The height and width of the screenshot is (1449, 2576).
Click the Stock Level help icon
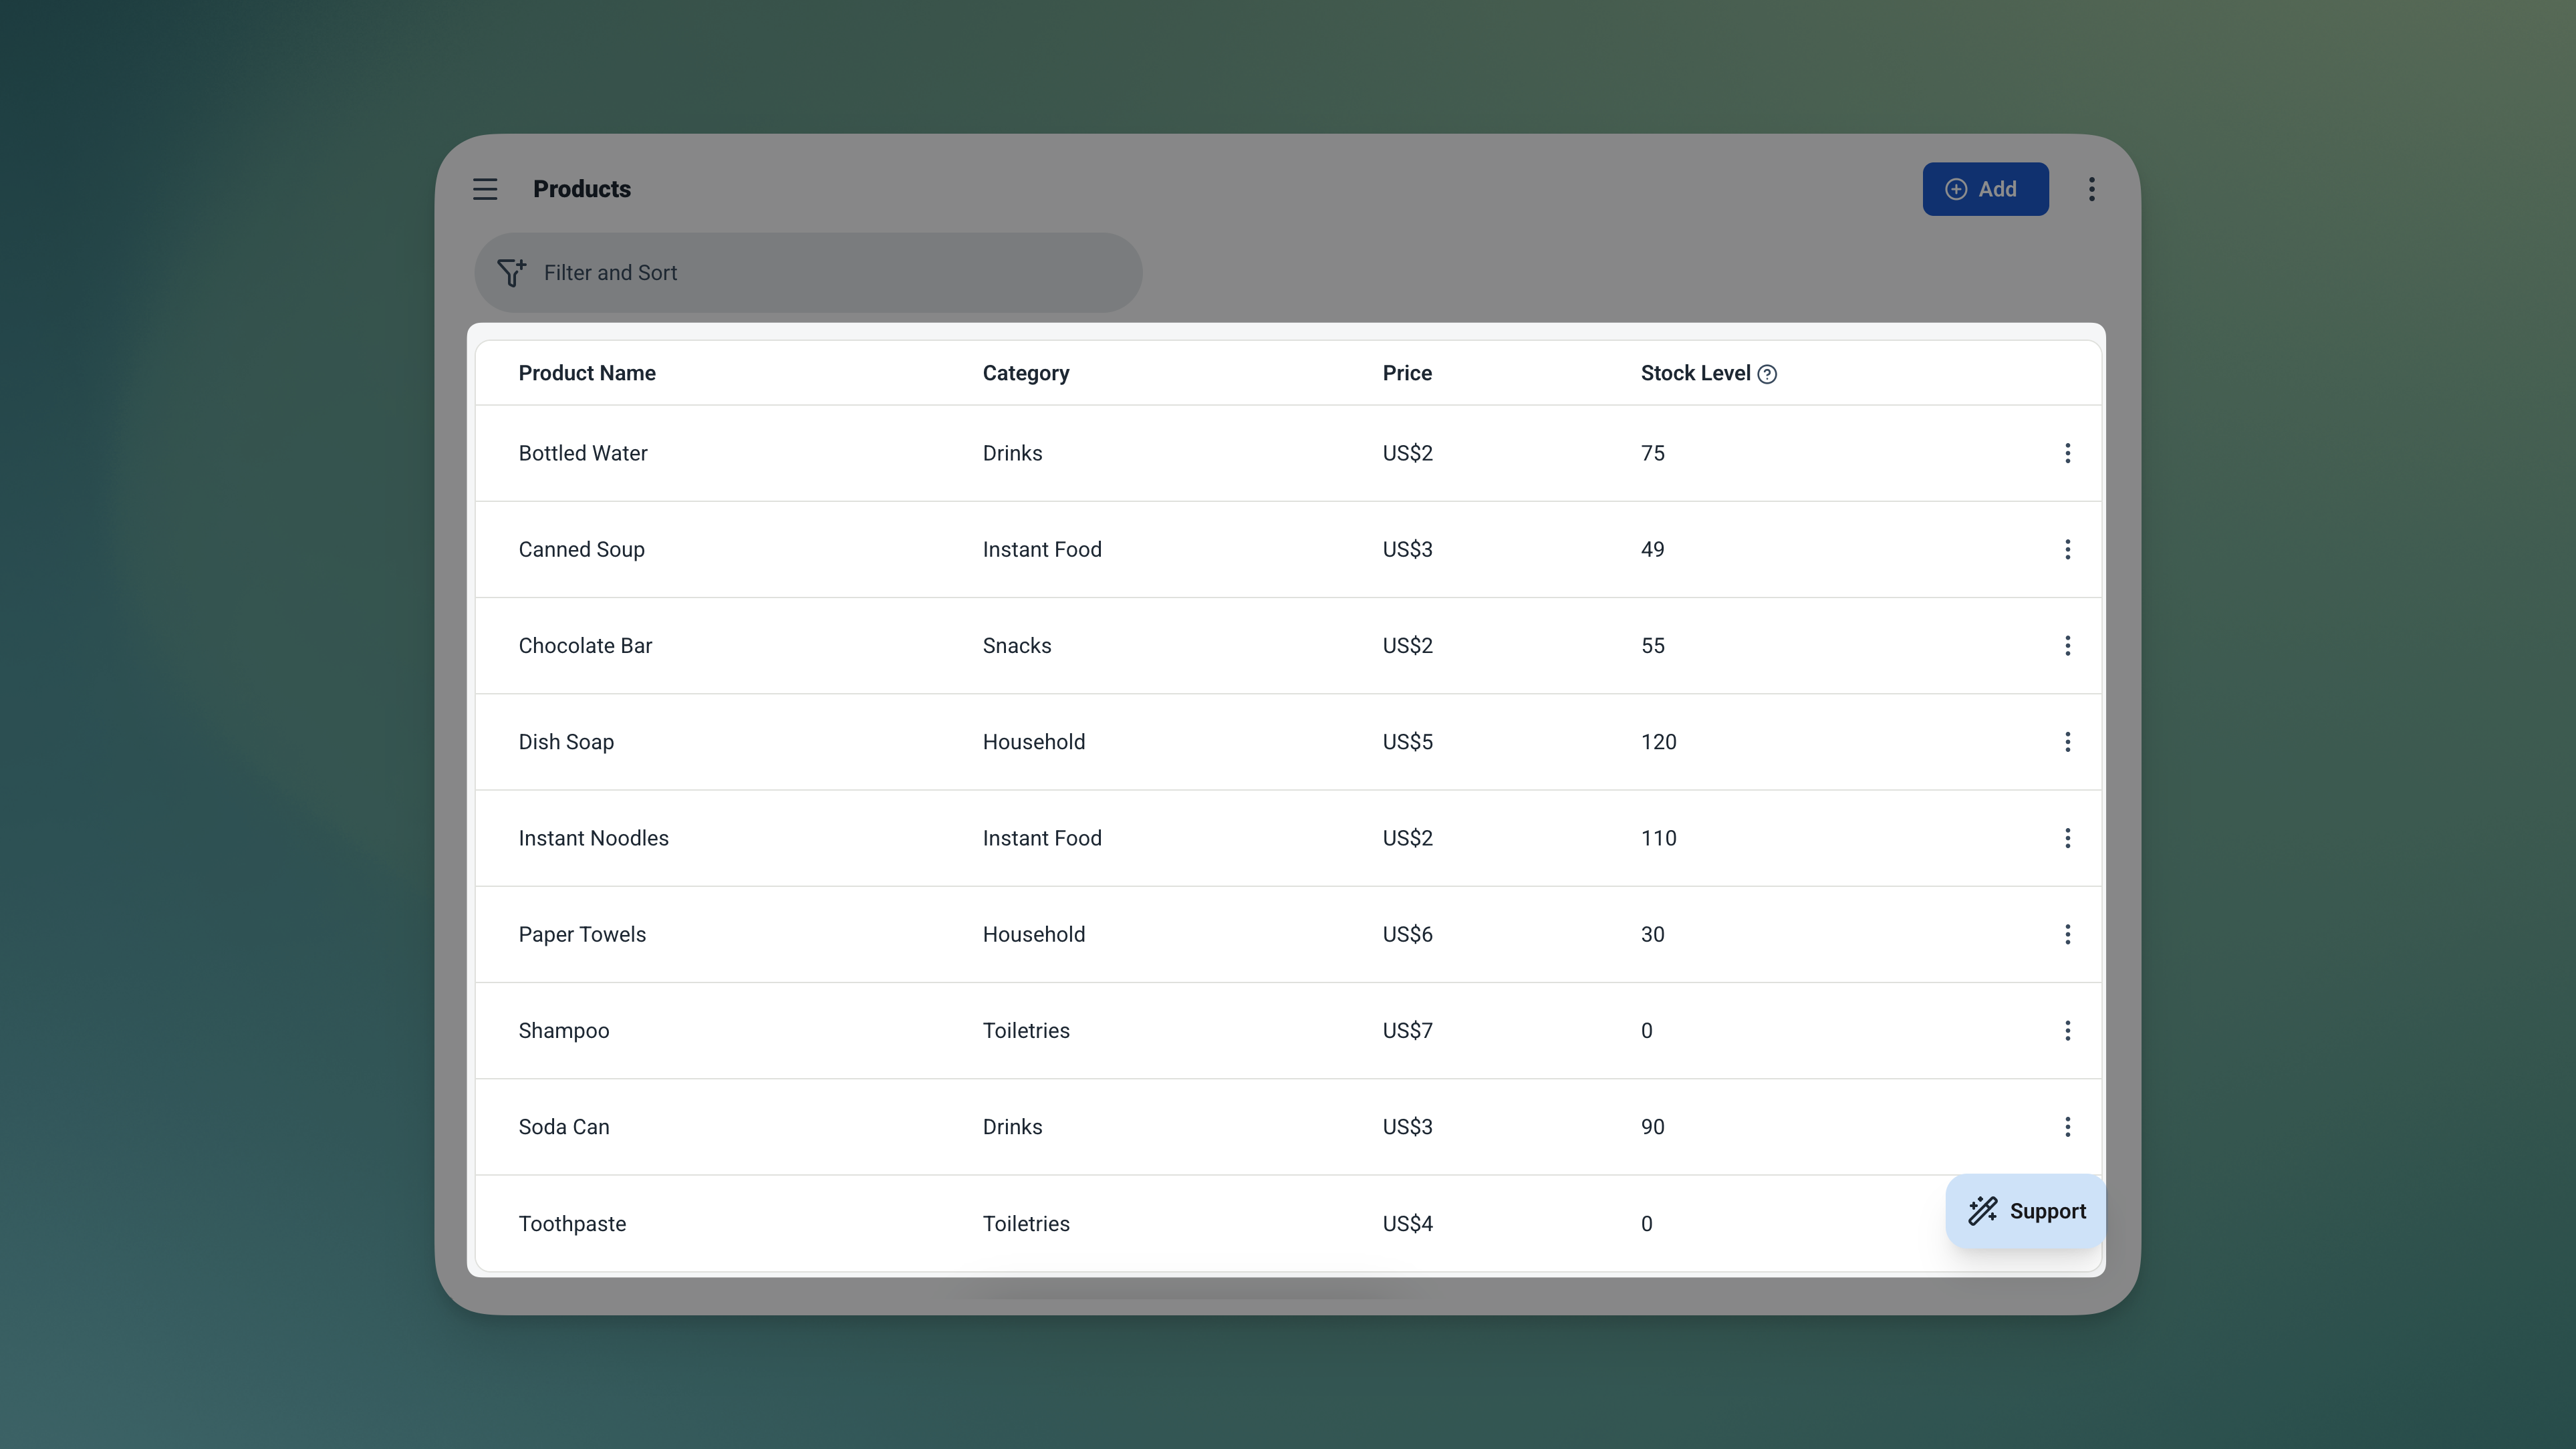coord(1767,374)
